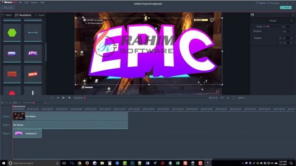
Task: Open the Export menu in menu bar
Action: click(34, 3)
